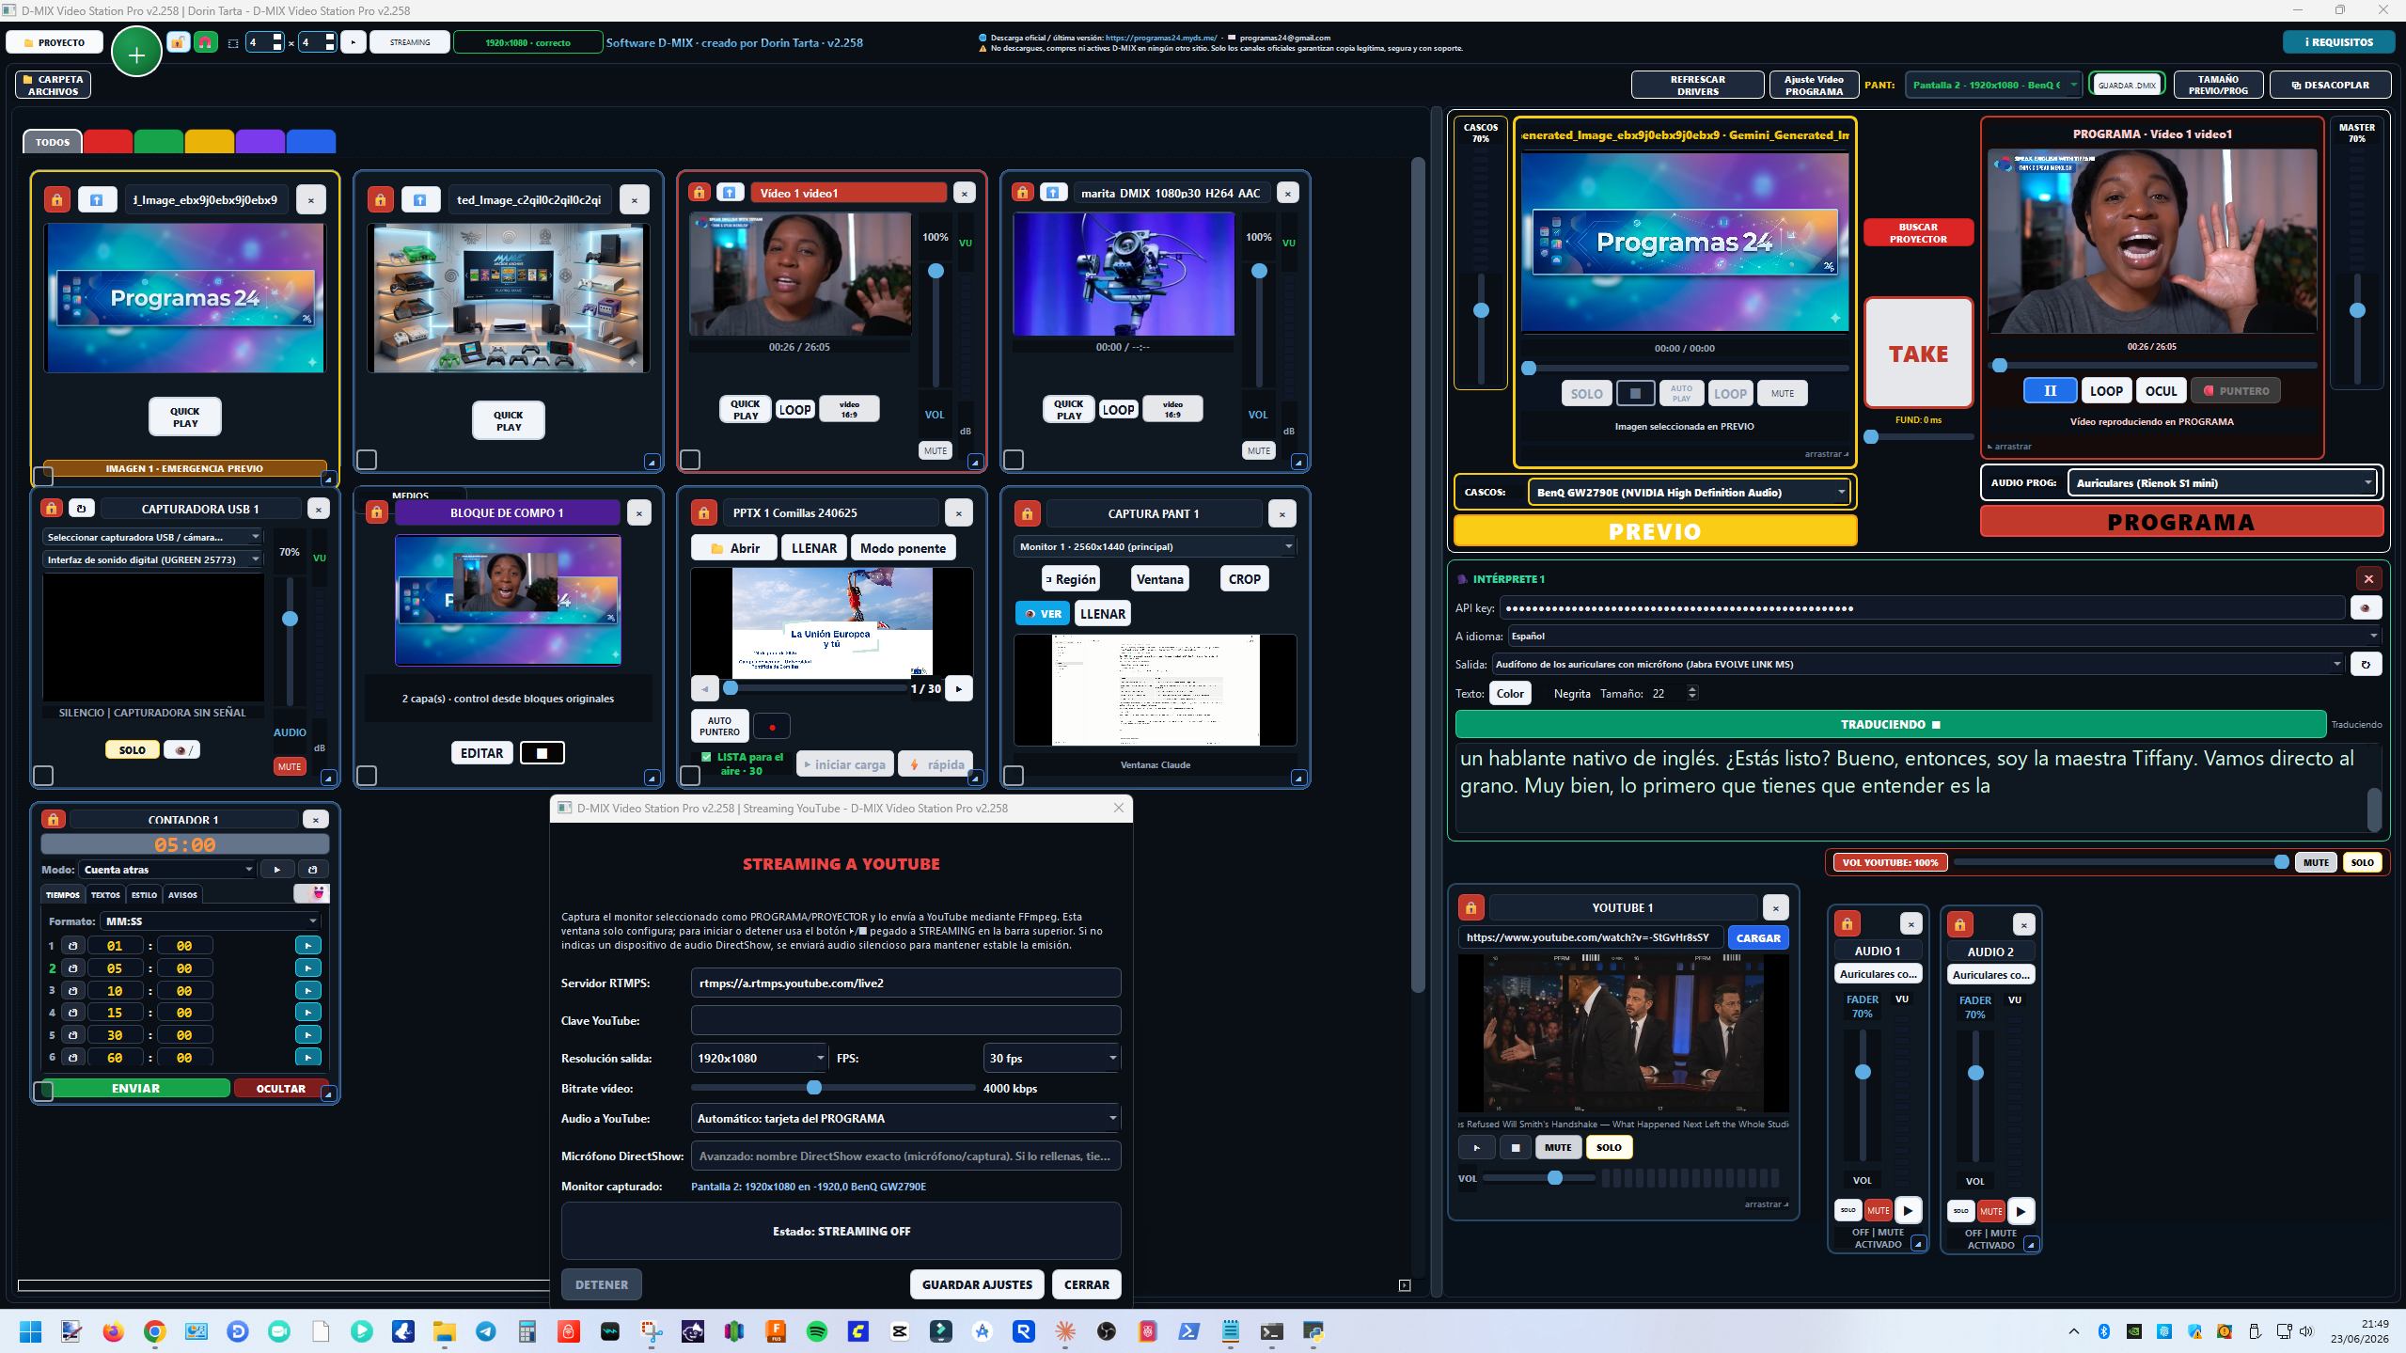Click the lock icon on CAPTURA PANT 1
2406x1353 pixels.
coord(1027,513)
